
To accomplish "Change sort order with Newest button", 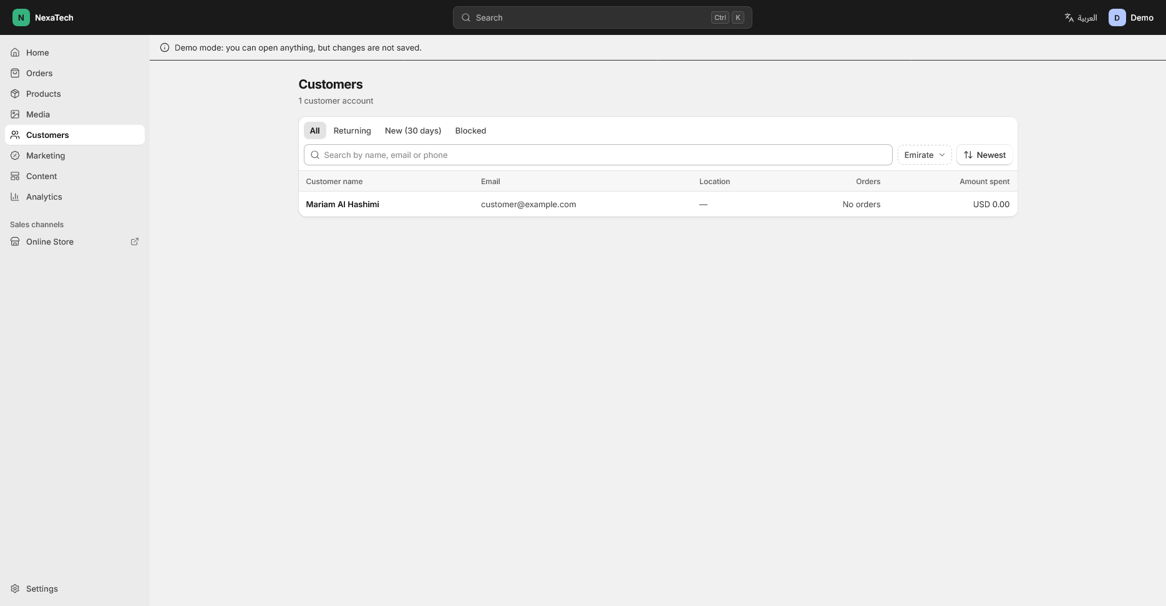I will coord(984,155).
